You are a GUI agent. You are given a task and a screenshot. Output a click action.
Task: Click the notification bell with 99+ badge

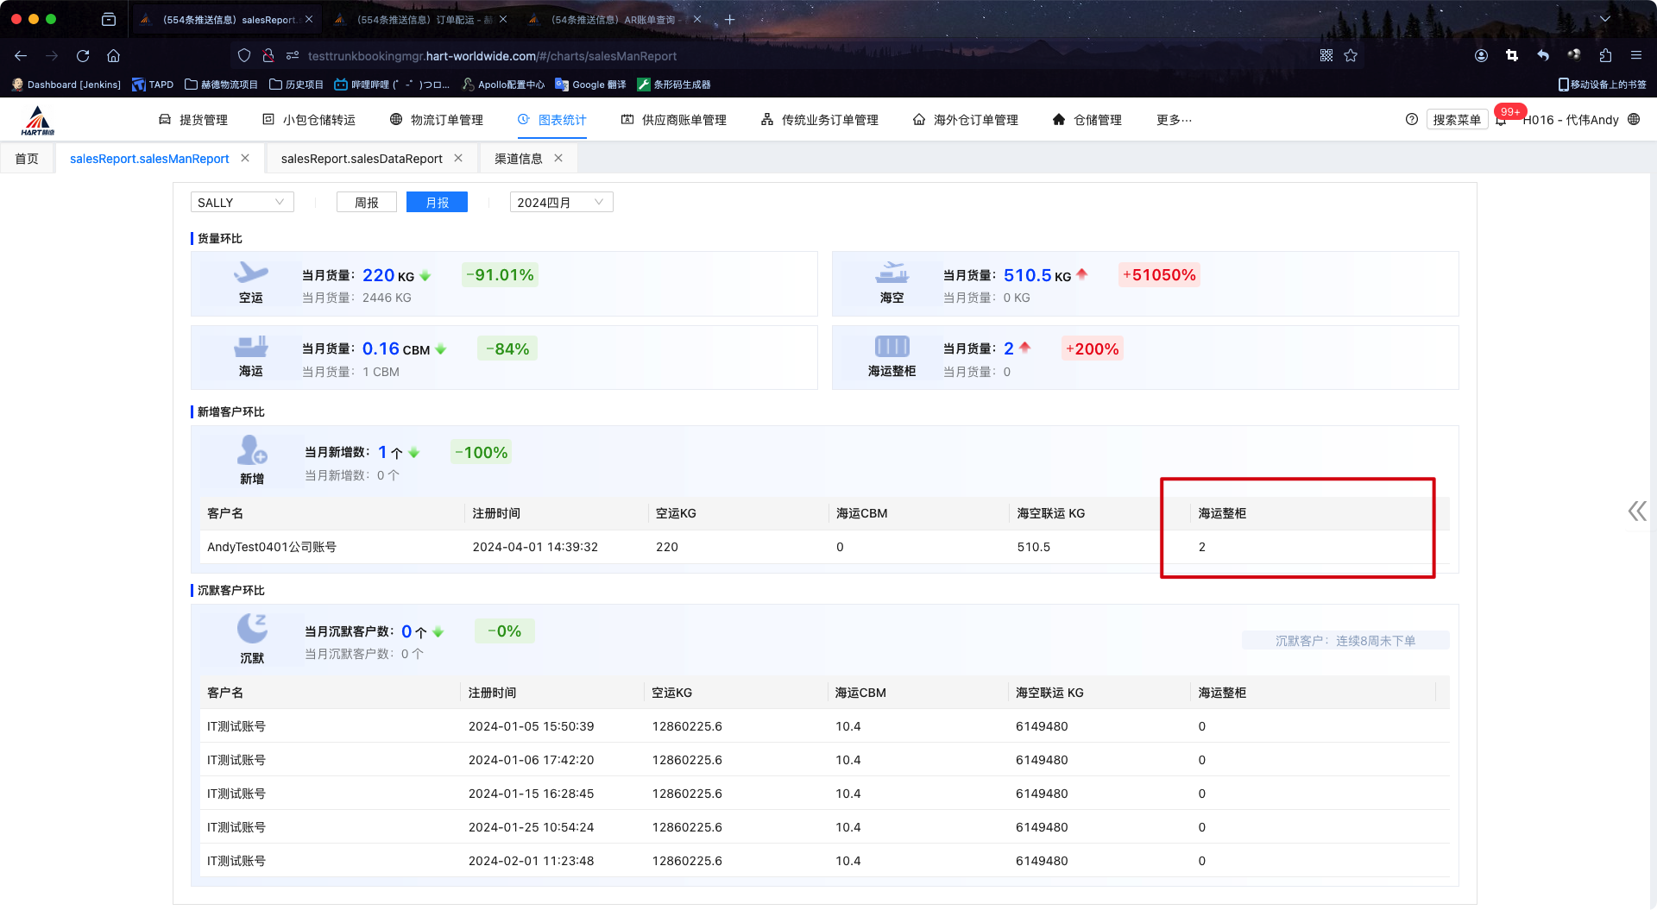[x=1502, y=121]
